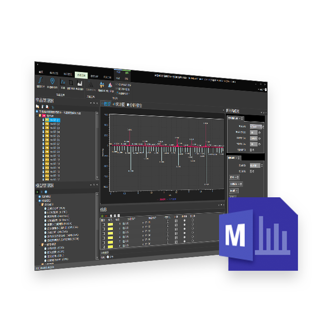332x332 pixels.
Task: Click the pin icon of 样品管理器 panel
Action: pos(94,103)
